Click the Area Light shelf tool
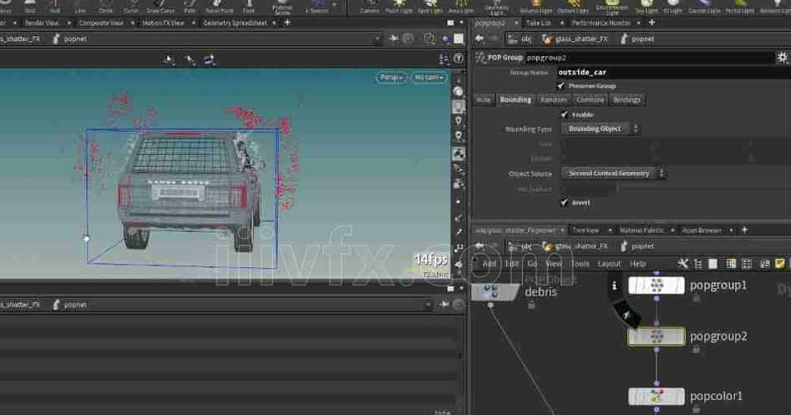The width and height of the screenshot is (791, 415). coord(461,7)
